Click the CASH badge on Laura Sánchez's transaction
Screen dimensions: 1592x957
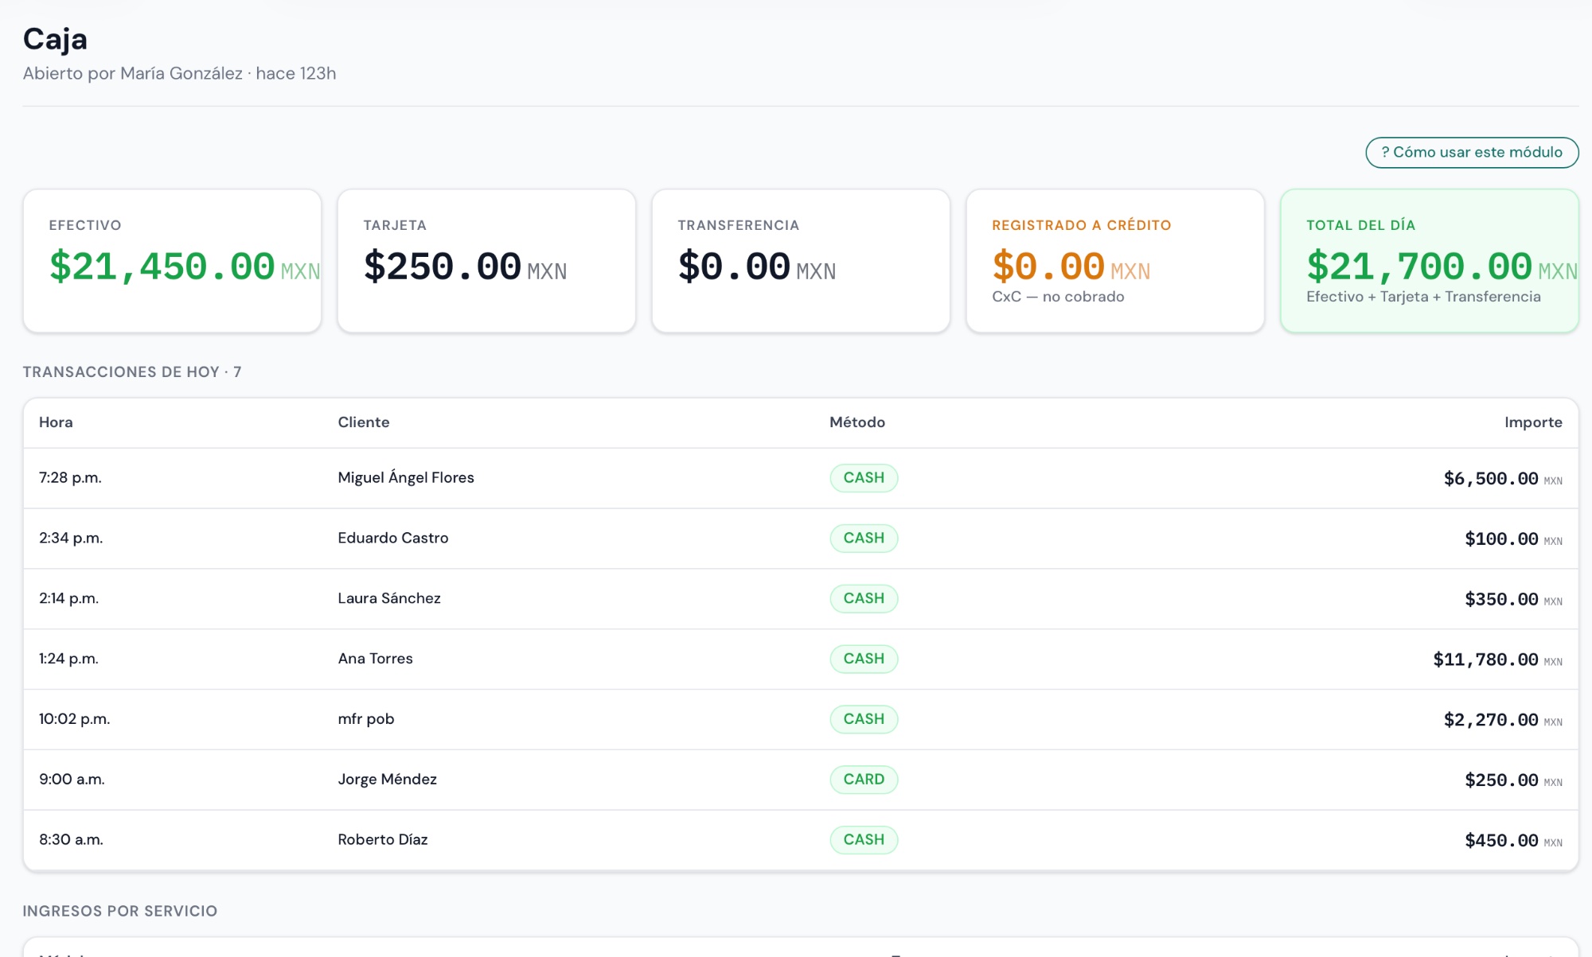coord(864,597)
